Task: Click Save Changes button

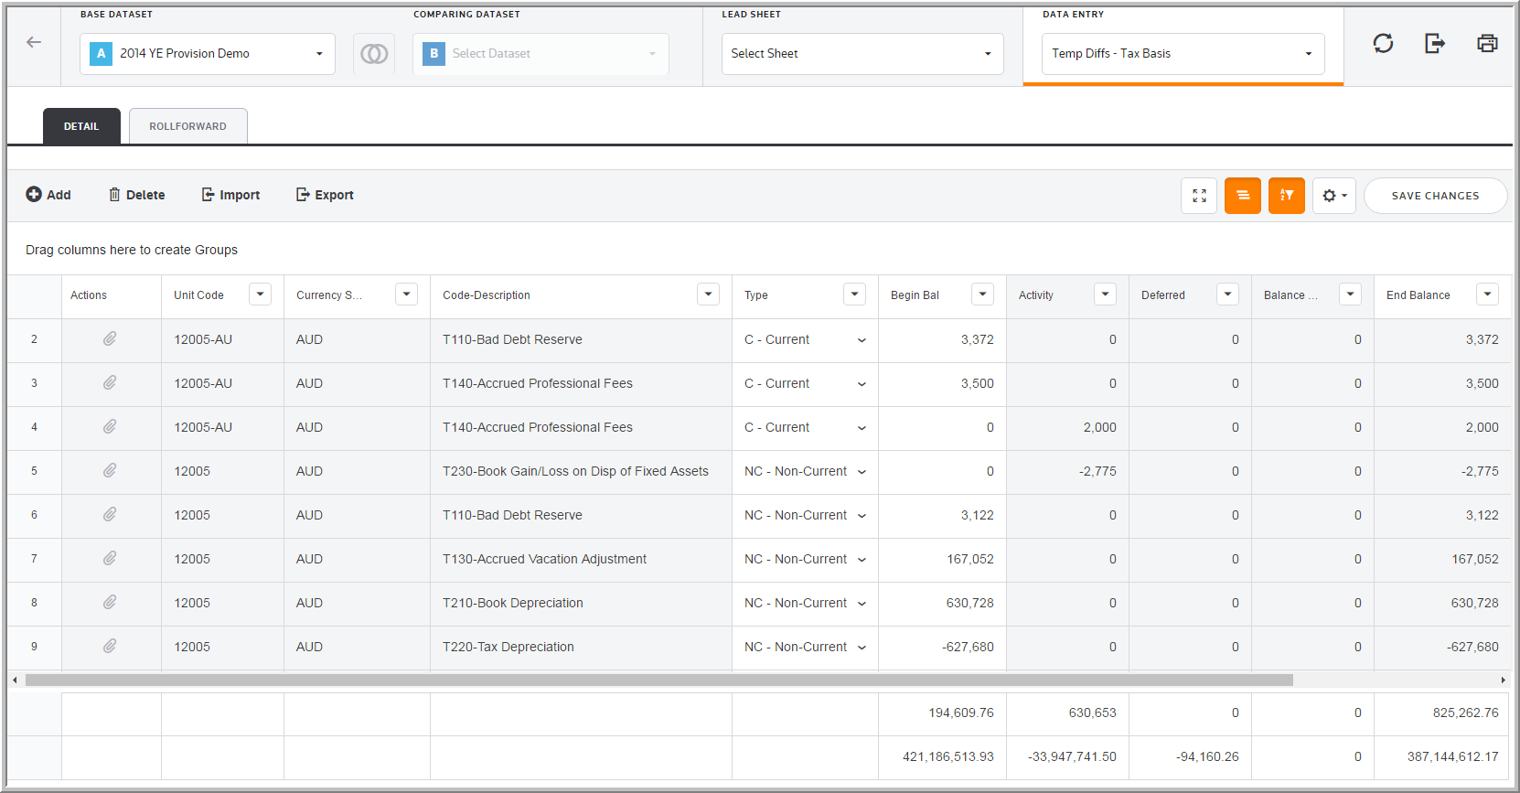Action: coord(1435,196)
